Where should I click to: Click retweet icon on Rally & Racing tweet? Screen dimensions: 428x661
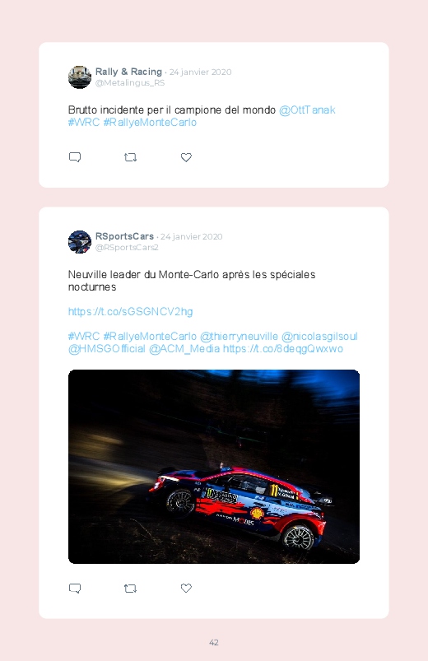tap(130, 157)
